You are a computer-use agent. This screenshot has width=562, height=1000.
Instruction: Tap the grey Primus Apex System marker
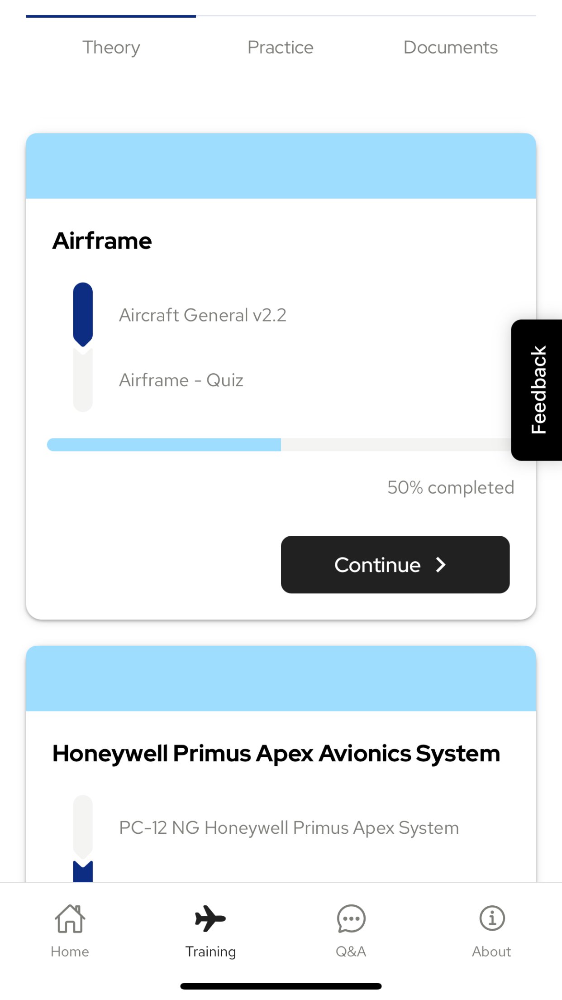(x=83, y=827)
